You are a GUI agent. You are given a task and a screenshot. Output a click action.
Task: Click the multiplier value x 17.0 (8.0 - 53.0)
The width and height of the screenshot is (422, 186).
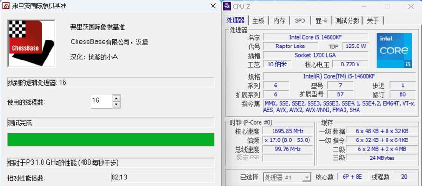(x=288, y=140)
